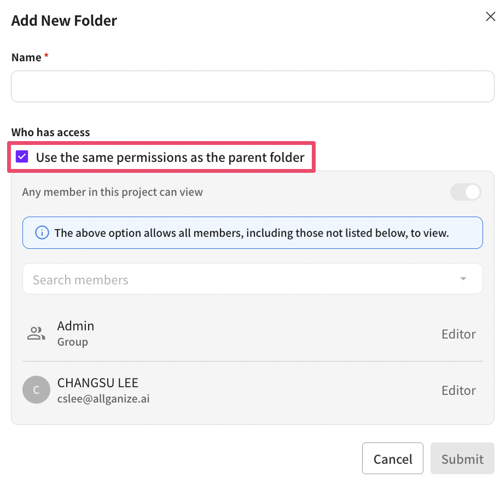This screenshot has height=478, width=500.
Task: Open CHANGSU LEE's Editor role selector
Action: pyautogui.click(x=458, y=390)
